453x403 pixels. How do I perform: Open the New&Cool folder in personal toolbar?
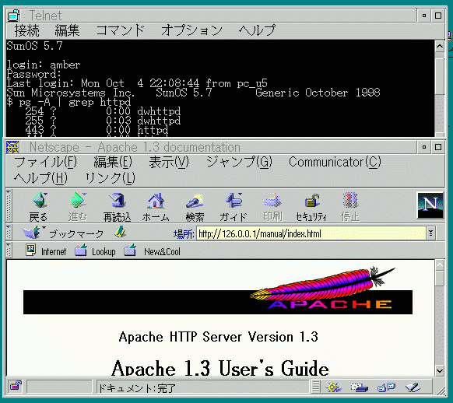(152, 251)
